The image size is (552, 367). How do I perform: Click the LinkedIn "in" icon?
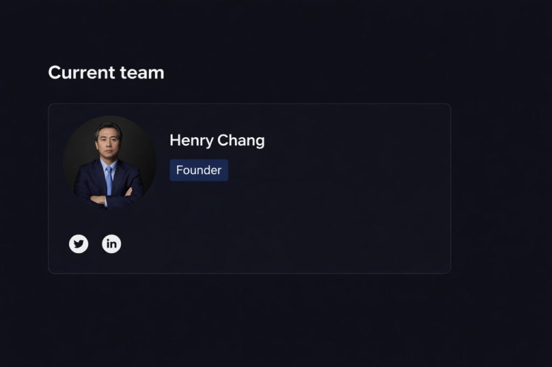point(112,244)
